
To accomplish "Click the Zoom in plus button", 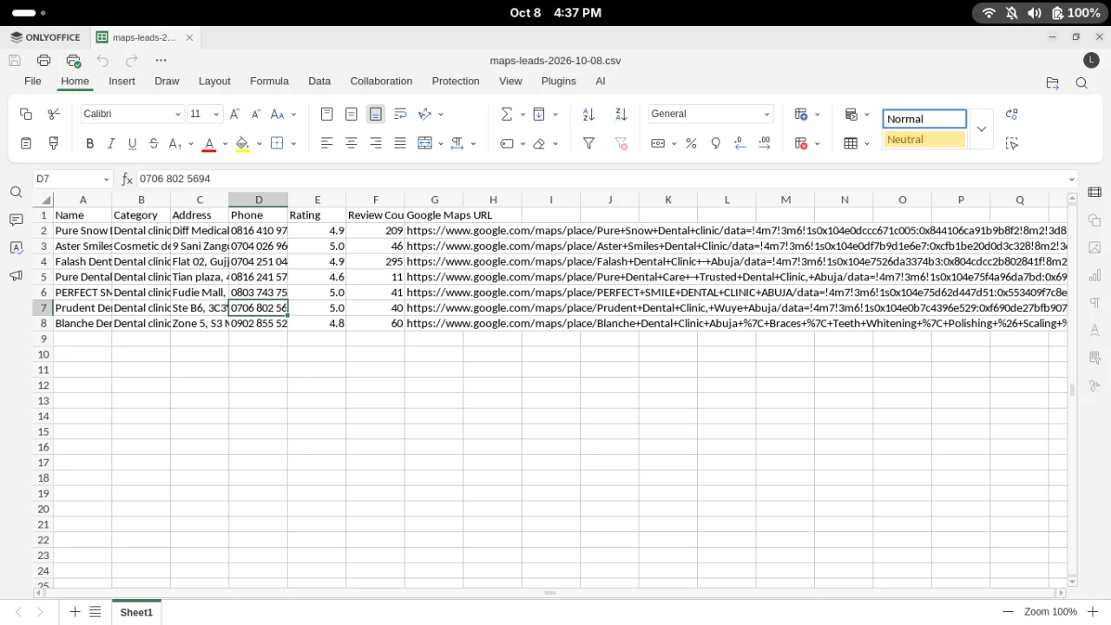I will pos(1093,612).
